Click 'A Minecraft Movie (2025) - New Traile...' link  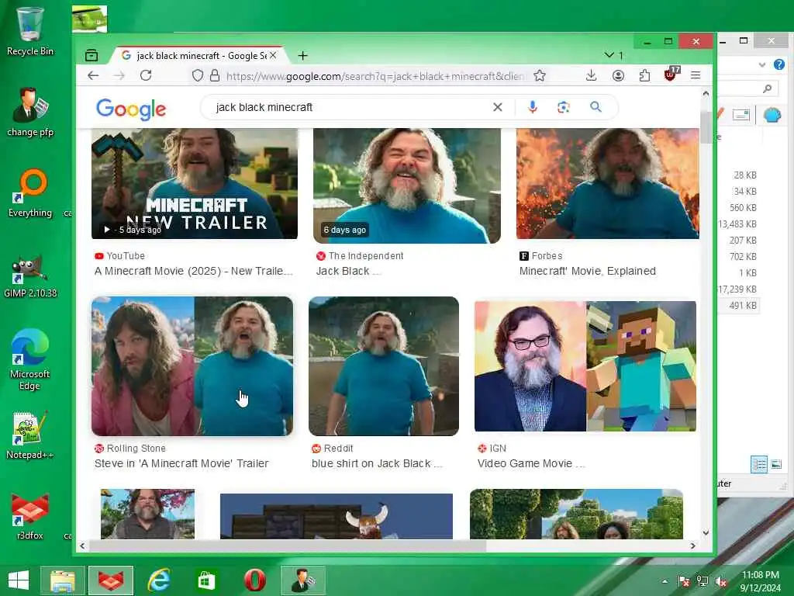click(x=193, y=271)
